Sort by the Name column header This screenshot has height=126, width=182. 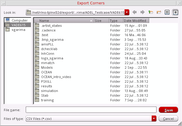point(64,21)
